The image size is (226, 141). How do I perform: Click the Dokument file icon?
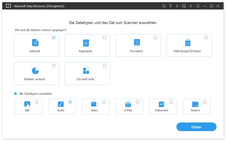[162, 104]
